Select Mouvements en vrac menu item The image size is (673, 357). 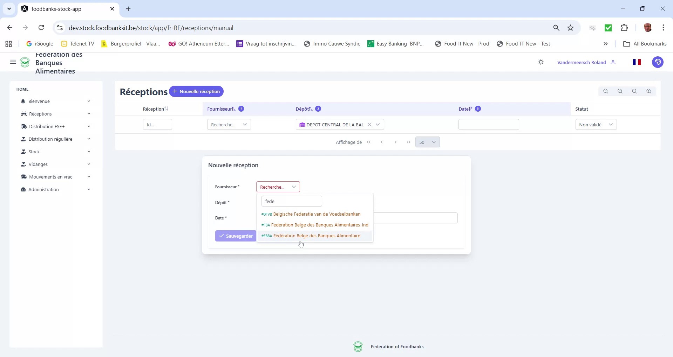pyautogui.click(x=50, y=177)
